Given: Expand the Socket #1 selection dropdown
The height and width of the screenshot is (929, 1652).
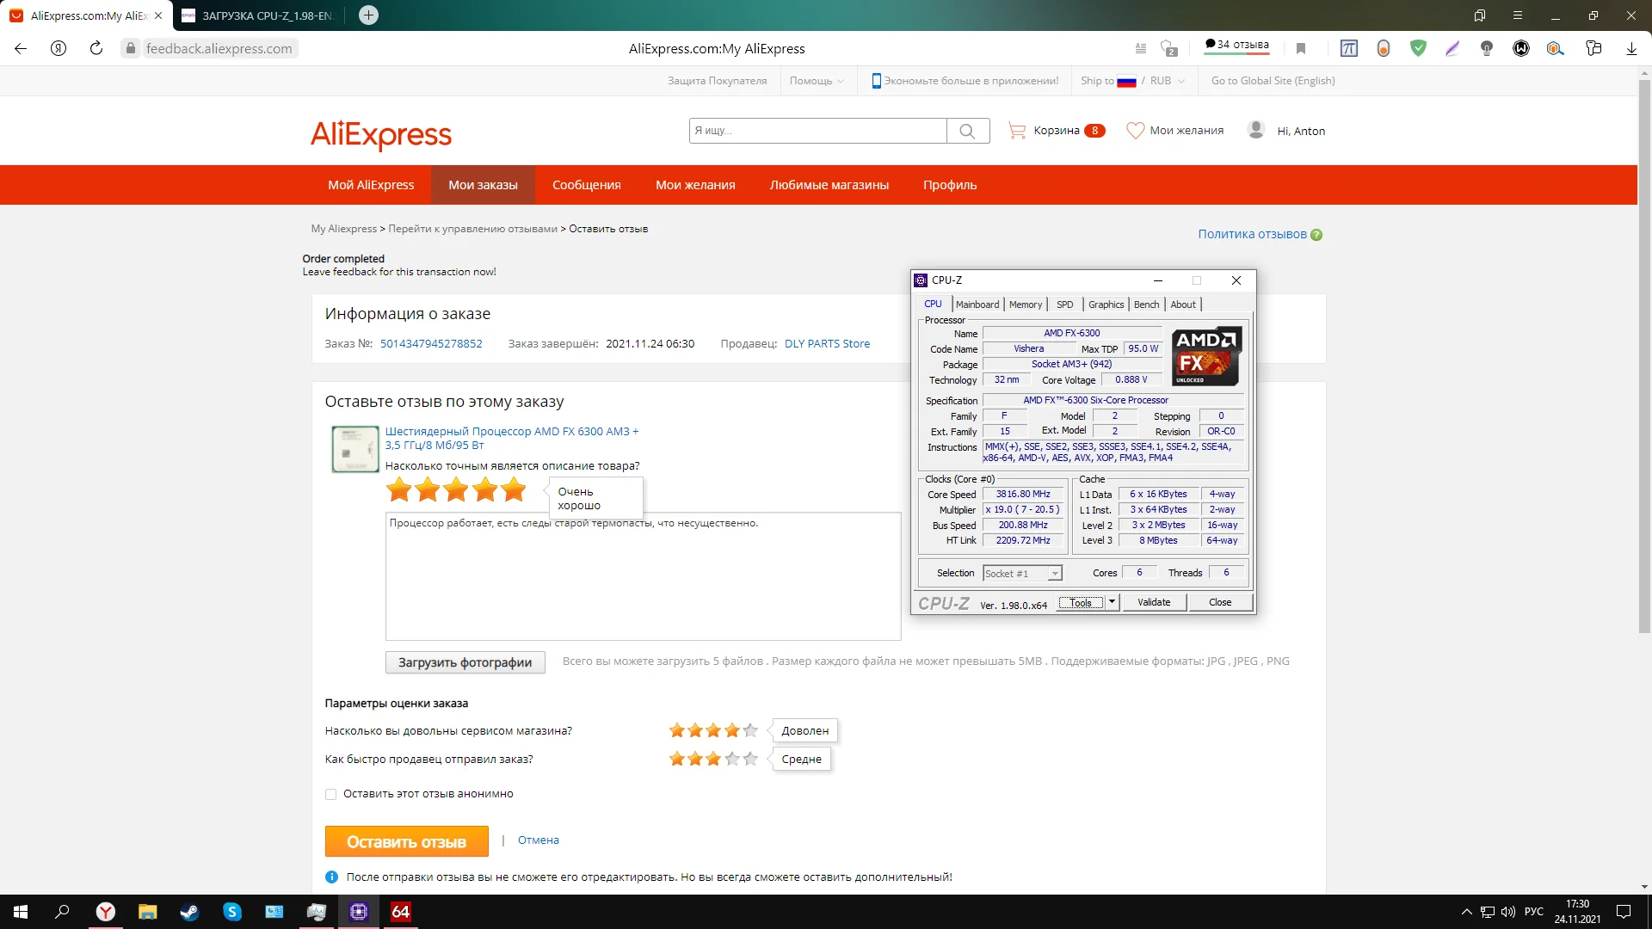Looking at the screenshot, I should point(1055,574).
